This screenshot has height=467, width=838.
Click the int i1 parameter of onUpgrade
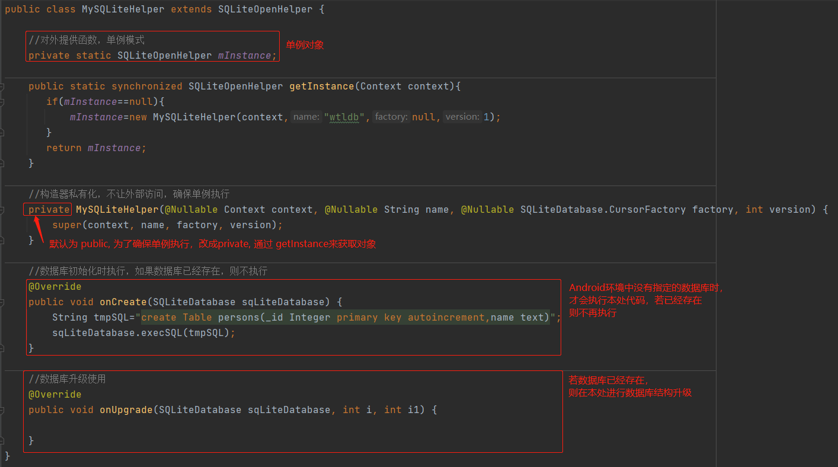(402, 410)
